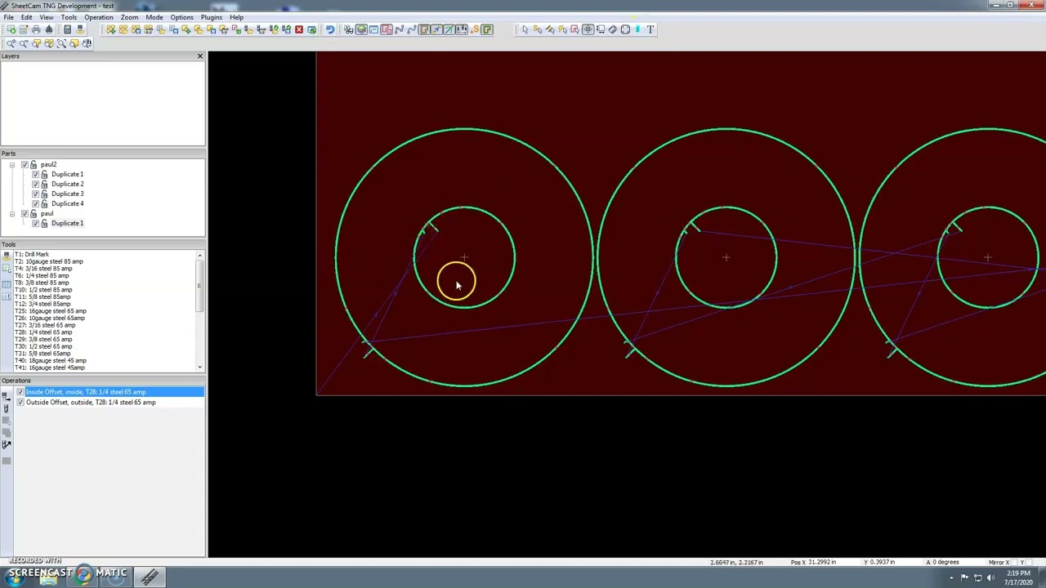Click the table grid icon beside Tools list
Screen dimensions: 1046x588
tap(7, 284)
